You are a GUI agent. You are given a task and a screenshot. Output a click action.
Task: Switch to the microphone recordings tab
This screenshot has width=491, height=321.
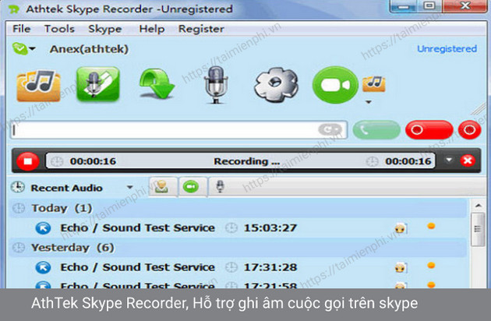pos(220,187)
